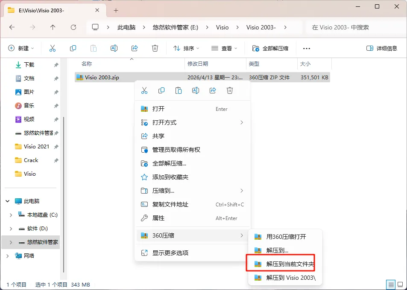Click the Rename icon in the context menu
The width and height of the screenshot is (407, 290).
tap(196, 90)
